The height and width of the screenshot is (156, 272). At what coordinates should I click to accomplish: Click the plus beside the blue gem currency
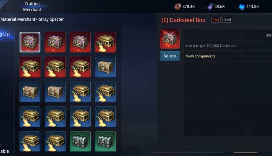click(237, 8)
